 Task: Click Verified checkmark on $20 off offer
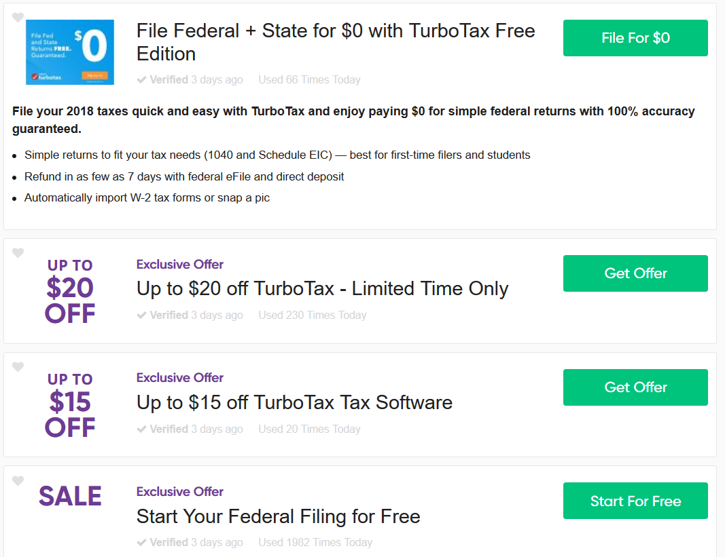pyautogui.click(x=141, y=315)
